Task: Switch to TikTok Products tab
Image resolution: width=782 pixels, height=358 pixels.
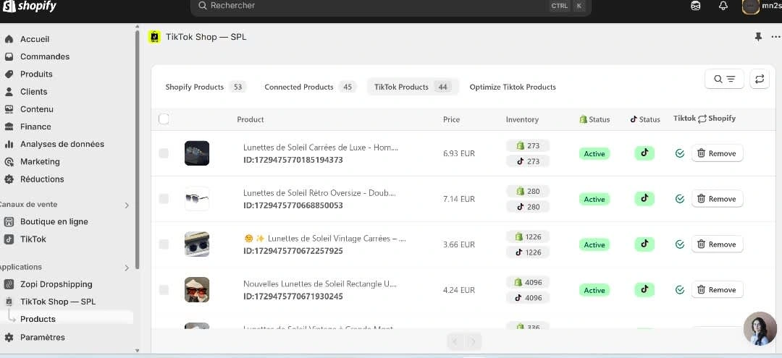Action: pyautogui.click(x=413, y=87)
